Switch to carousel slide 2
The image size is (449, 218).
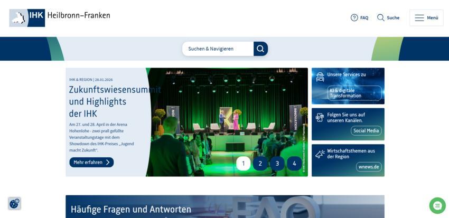(x=260, y=163)
